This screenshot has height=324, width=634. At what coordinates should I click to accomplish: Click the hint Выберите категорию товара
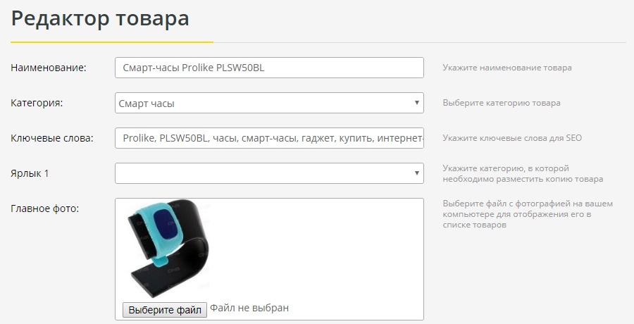pos(502,103)
